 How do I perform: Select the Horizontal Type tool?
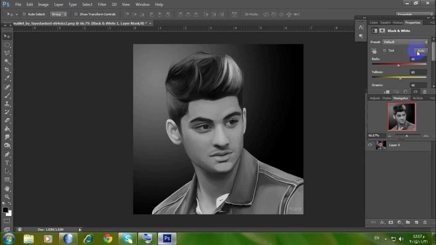tap(7, 163)
